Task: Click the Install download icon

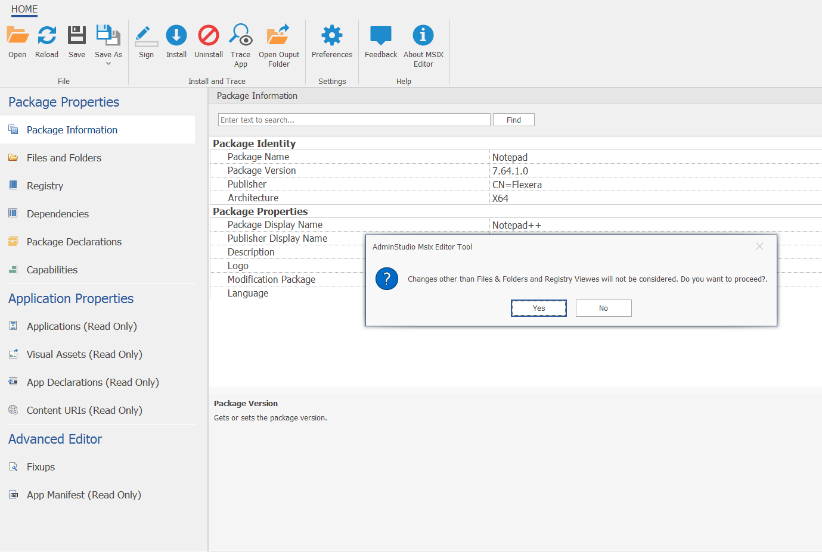Action: 176,36
